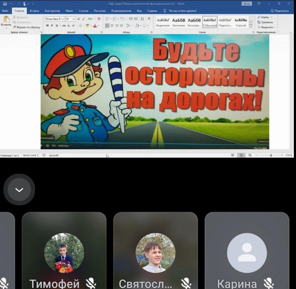Image resolution: width=296 pixels, height=289 pixels.
Task: Click the zoom in plus button
Action: tap(282, 155)
